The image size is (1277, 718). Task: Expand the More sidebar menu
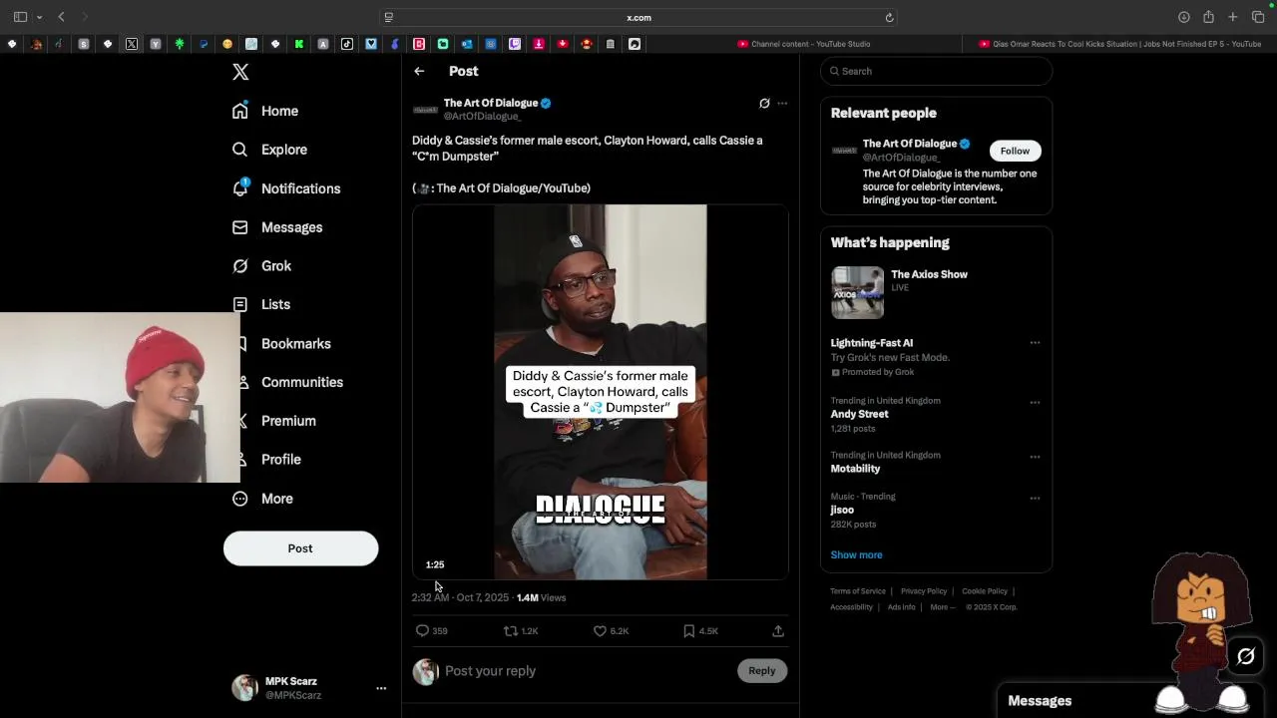click(x=262, y=499)
